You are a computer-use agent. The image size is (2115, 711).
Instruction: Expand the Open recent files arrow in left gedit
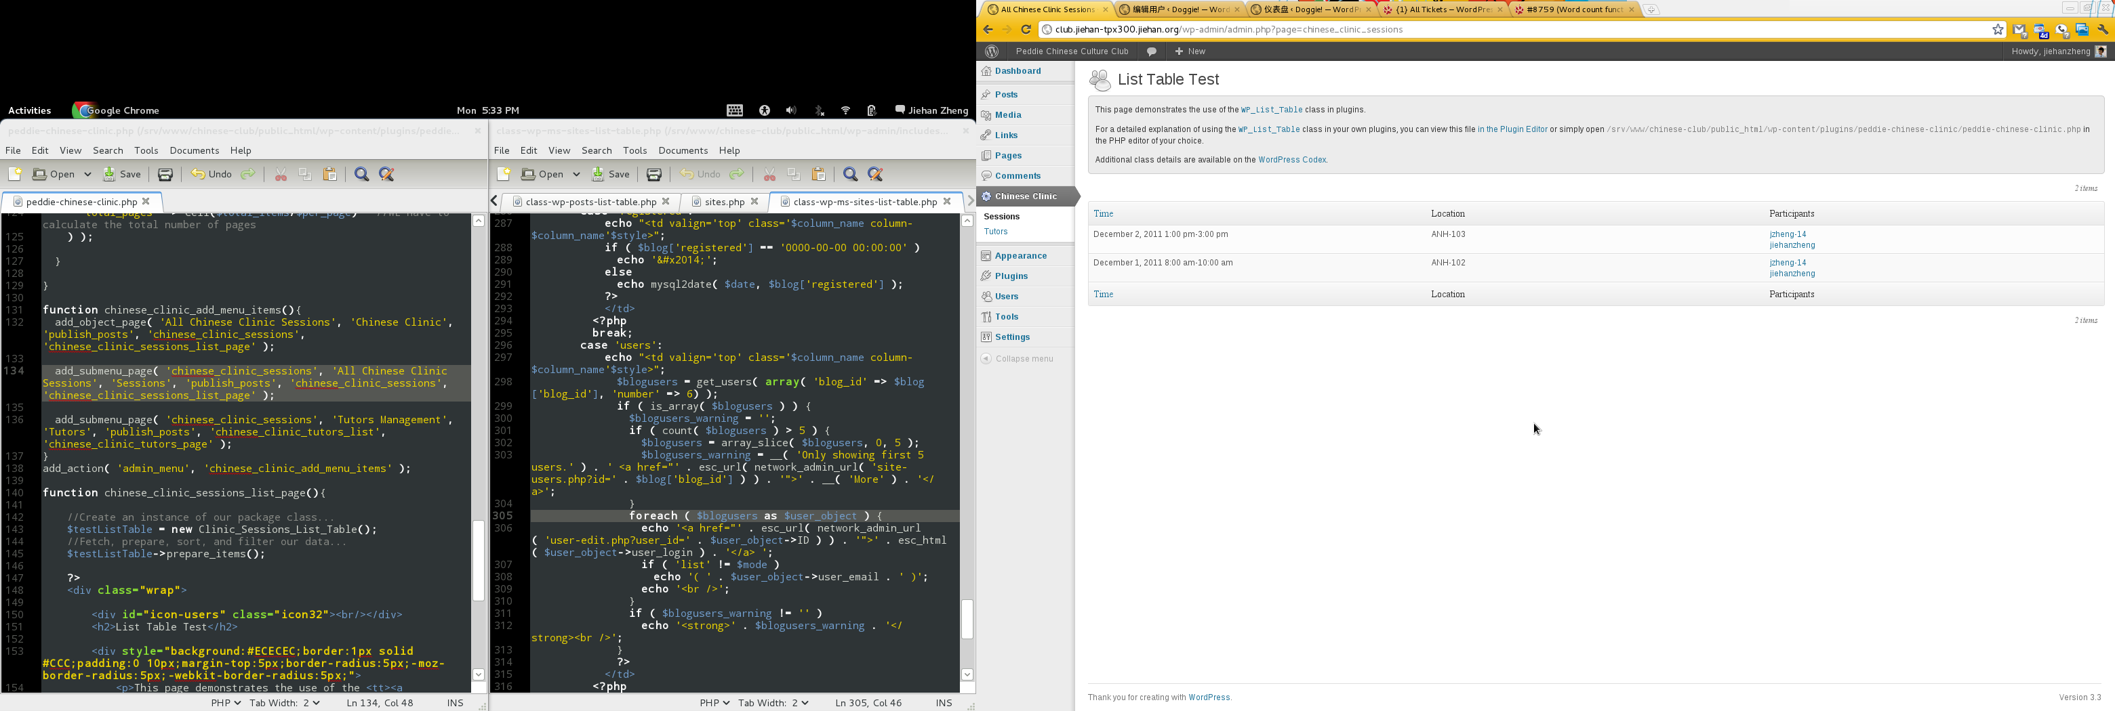88,174
